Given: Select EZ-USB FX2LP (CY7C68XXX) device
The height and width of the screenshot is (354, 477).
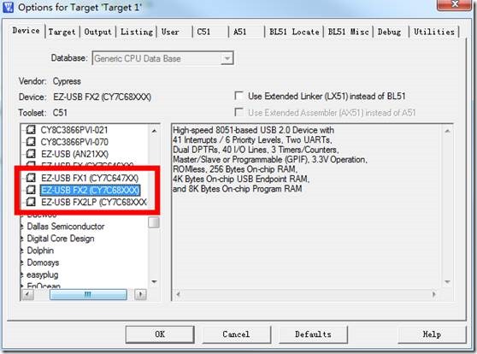Looking at the screenshot, I should point(94,202).
